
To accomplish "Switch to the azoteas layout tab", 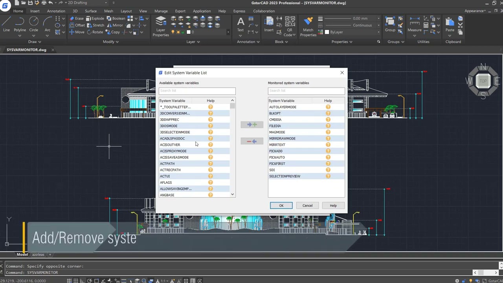I will pyautogui.click(x=38, y=255).
